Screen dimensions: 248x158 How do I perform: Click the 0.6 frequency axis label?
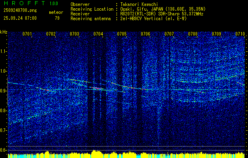click(x=3, y=150)
